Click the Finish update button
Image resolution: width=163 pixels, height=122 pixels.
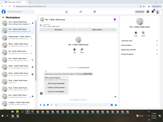(x=156, y=7)
